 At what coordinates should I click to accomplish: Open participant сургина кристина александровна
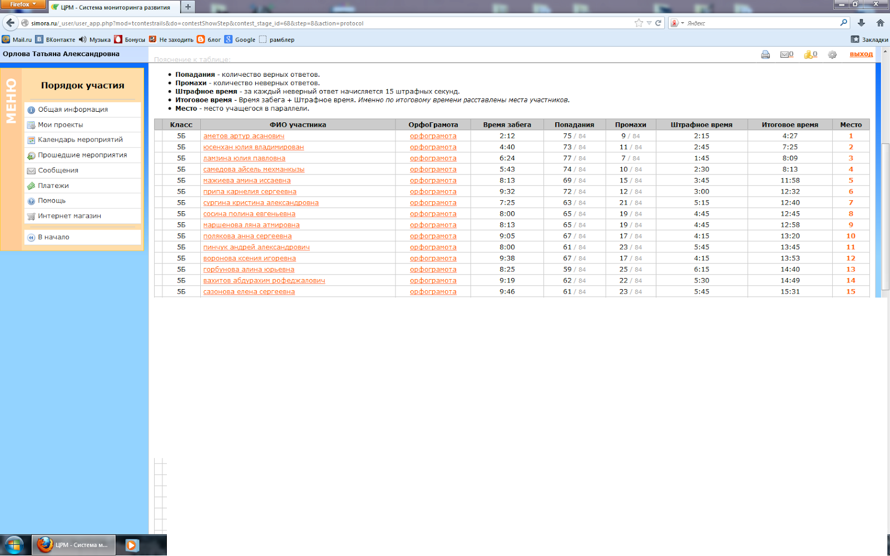point(261,202)
